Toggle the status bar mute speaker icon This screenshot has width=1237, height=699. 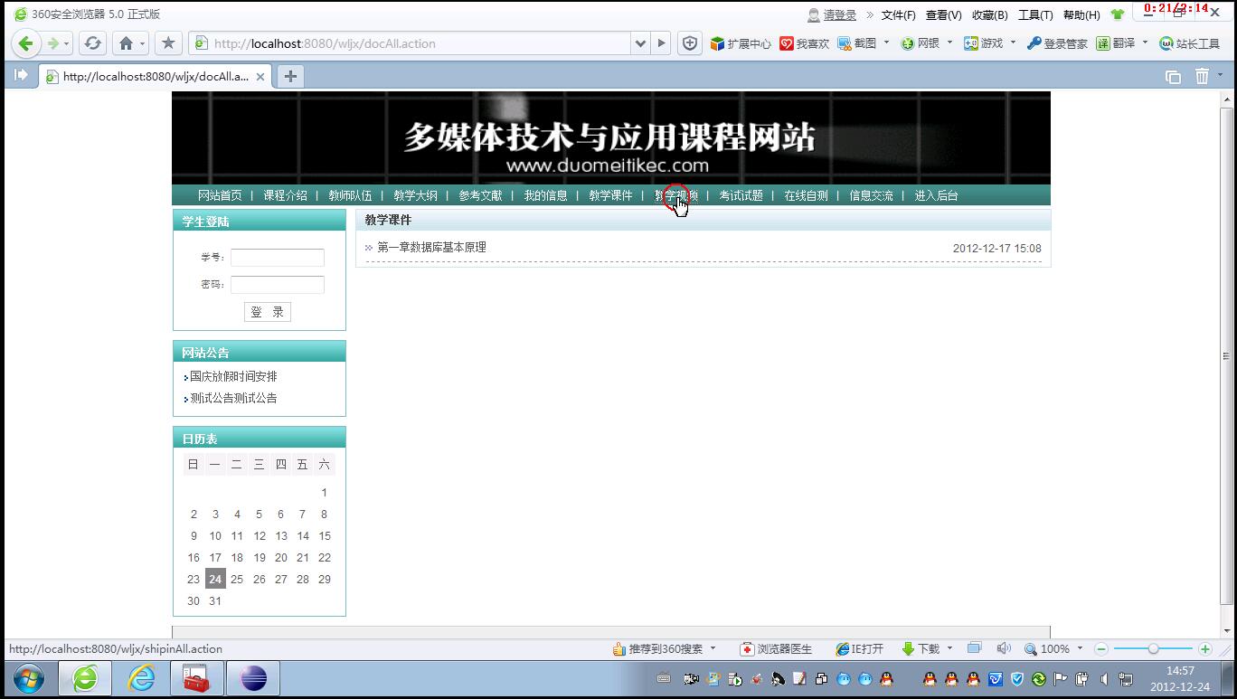[x=1003, y=648]
